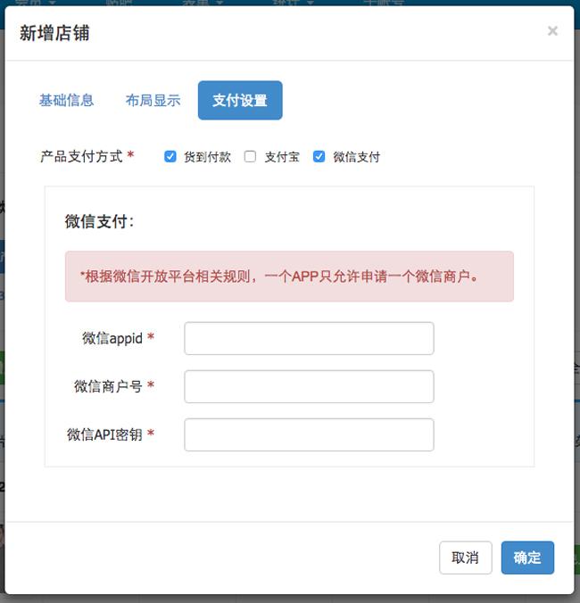580x603 pixels.
Task: Click the 微信支付 checkbox label text
Action: 356,157
